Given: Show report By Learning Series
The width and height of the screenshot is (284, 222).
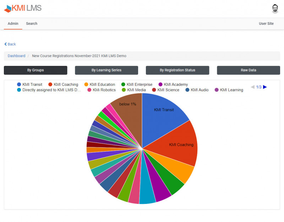Looking at the screenshot, I should 106,70.
